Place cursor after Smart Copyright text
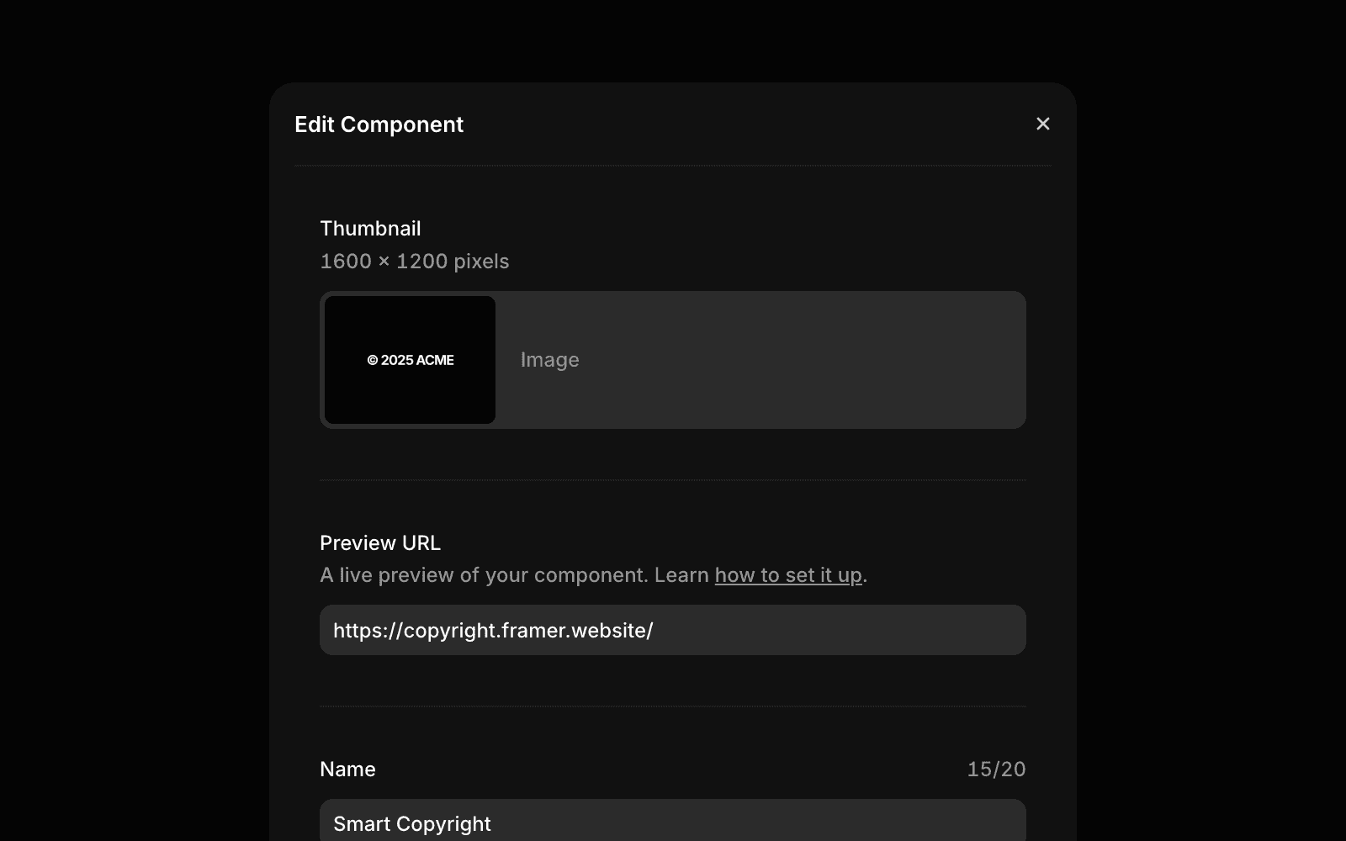 coord(492,823)
